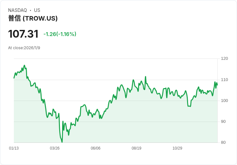The image size is (237, 165).
Task: Click the NASDAQ exchange label
Action: 17,10
